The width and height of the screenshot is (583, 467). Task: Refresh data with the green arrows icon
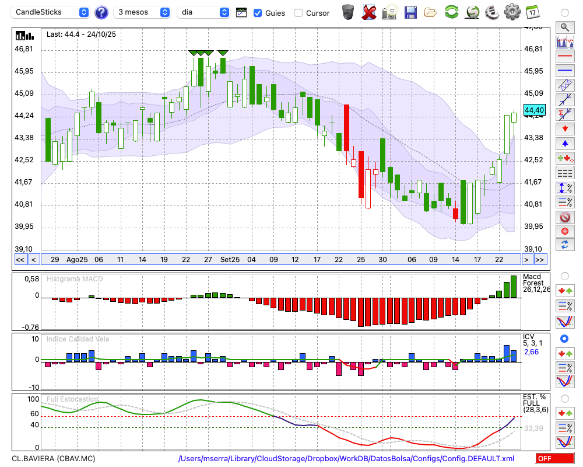pos(452,12)
